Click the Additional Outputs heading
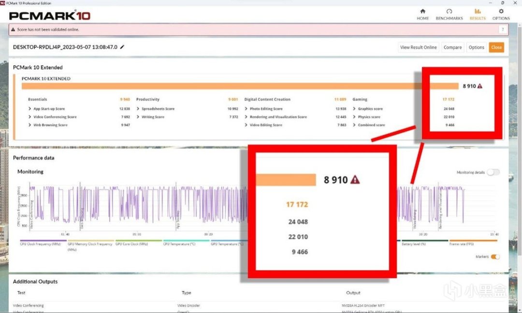522x313 pixels. point(35,282)
